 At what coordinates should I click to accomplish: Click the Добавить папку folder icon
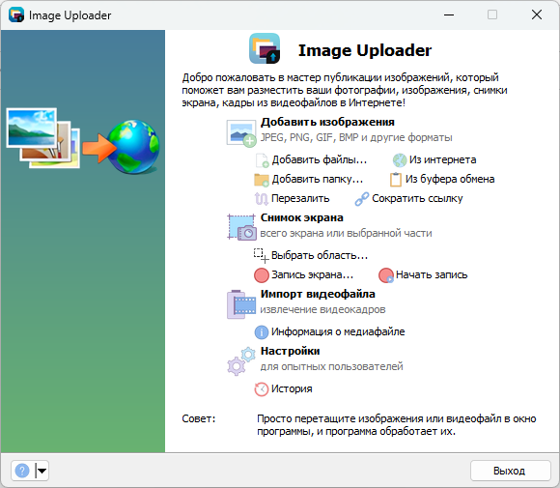tap(262, 180)
